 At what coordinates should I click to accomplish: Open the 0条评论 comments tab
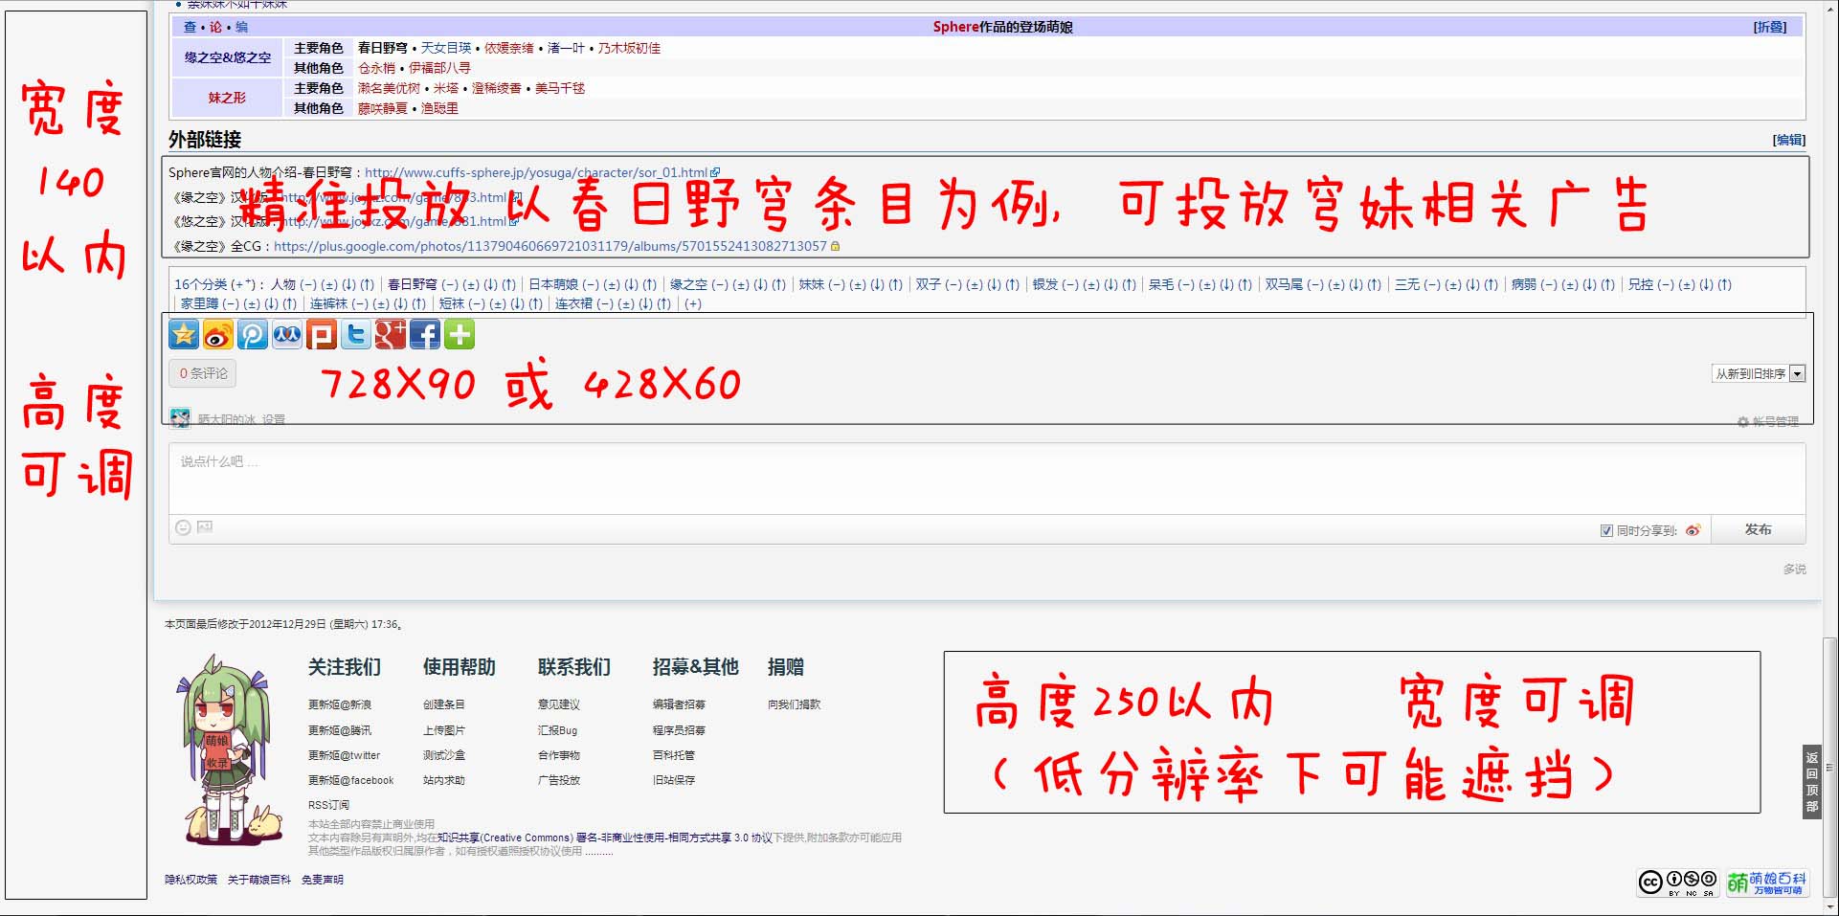pos(203,373)
